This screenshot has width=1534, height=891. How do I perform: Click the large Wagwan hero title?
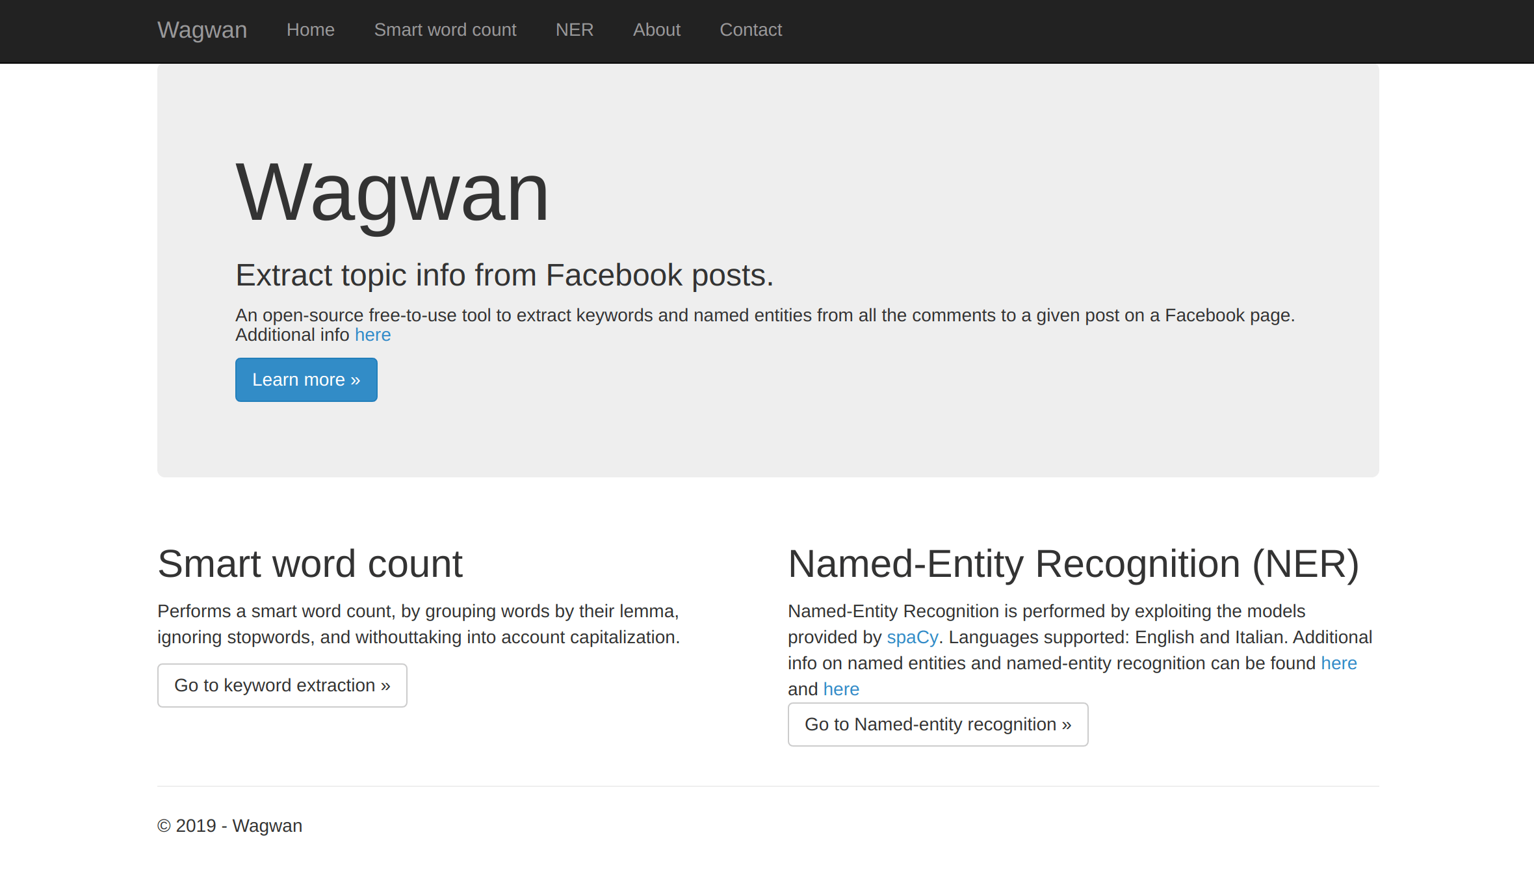tap(392, 193)
